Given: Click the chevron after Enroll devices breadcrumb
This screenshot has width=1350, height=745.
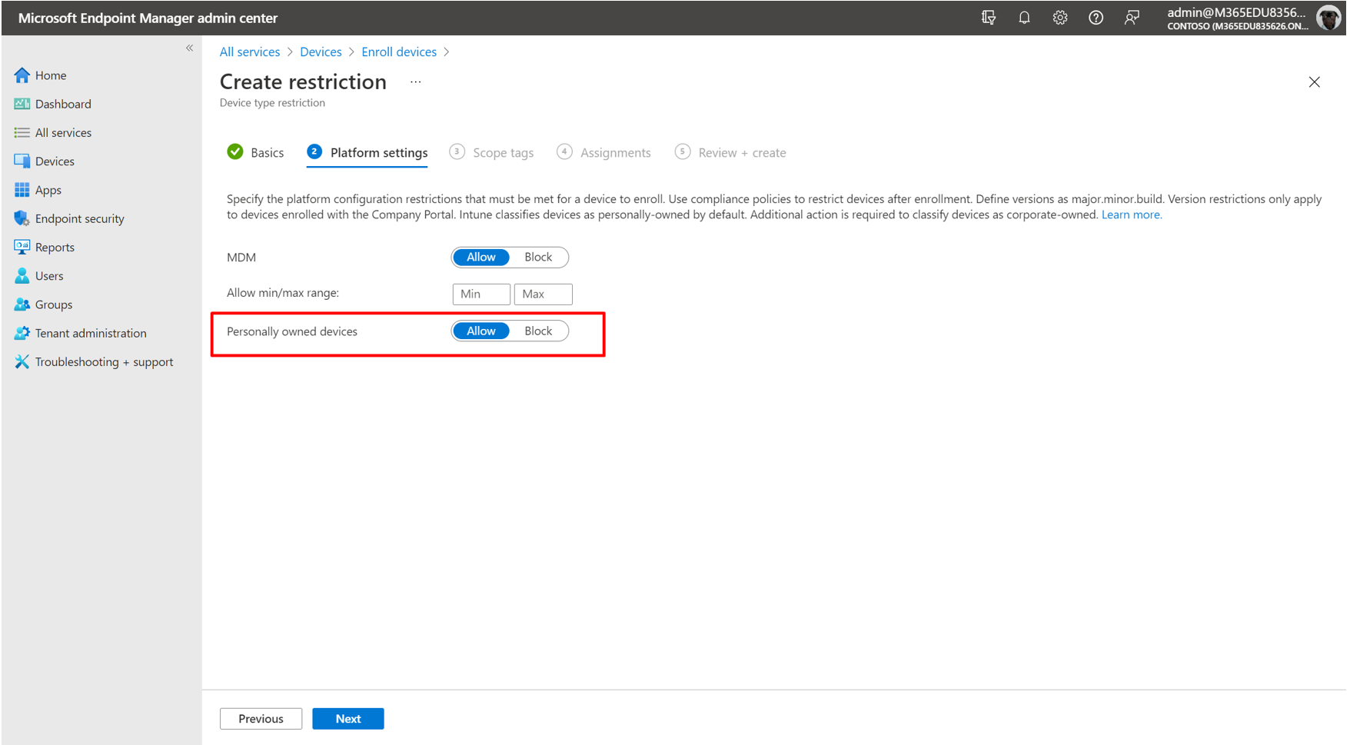Looking at the screenshot, I should [x=447, y=52].
